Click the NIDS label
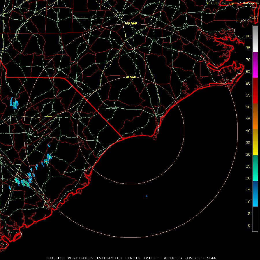The height and width of the screenshot is (260, 260). (254, 17)
